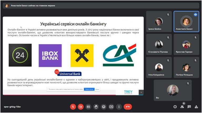Image resolution: width=202 pixels, height=113 pixels.
Task: Click the link next to the sharing button
Action: click(97, 89)
